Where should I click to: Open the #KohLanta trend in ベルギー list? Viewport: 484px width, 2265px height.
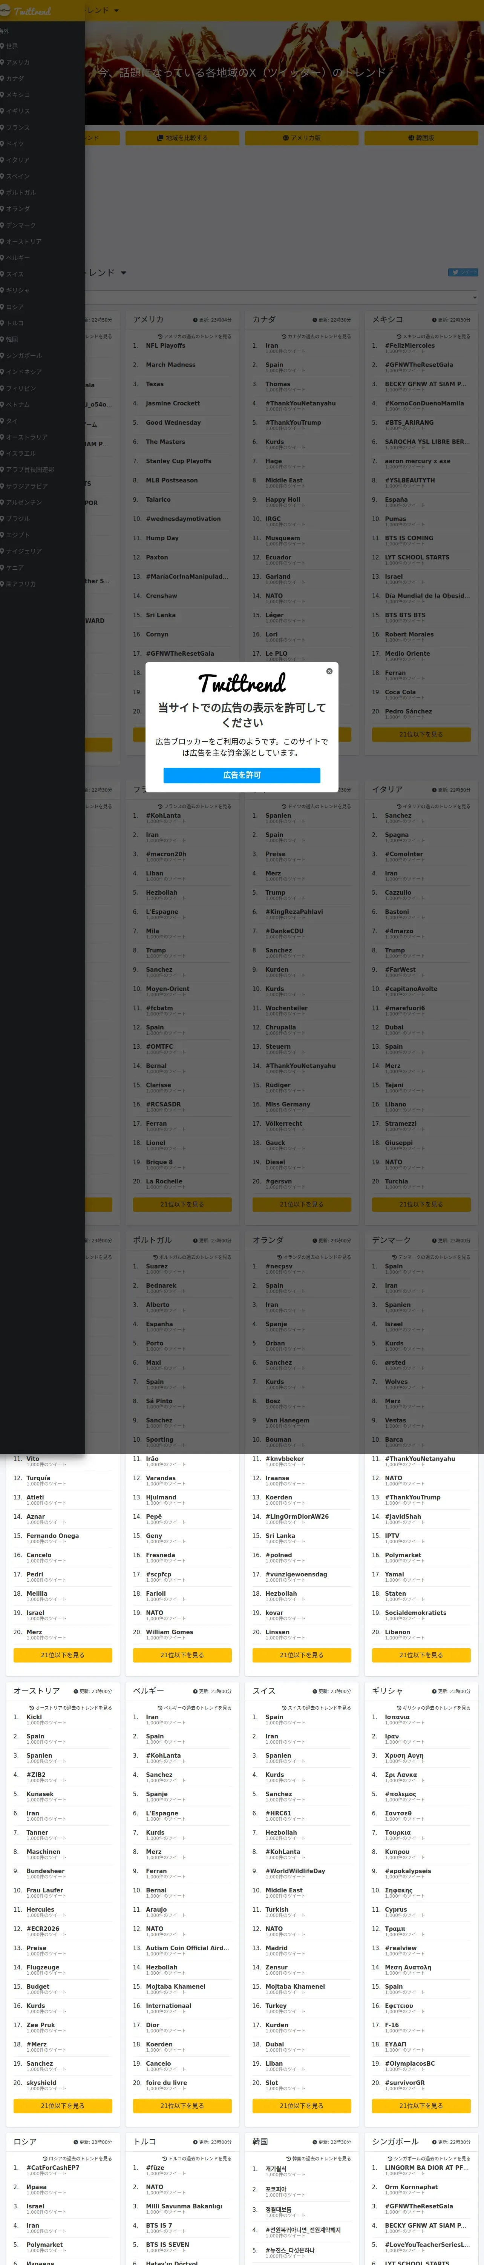163,1756
